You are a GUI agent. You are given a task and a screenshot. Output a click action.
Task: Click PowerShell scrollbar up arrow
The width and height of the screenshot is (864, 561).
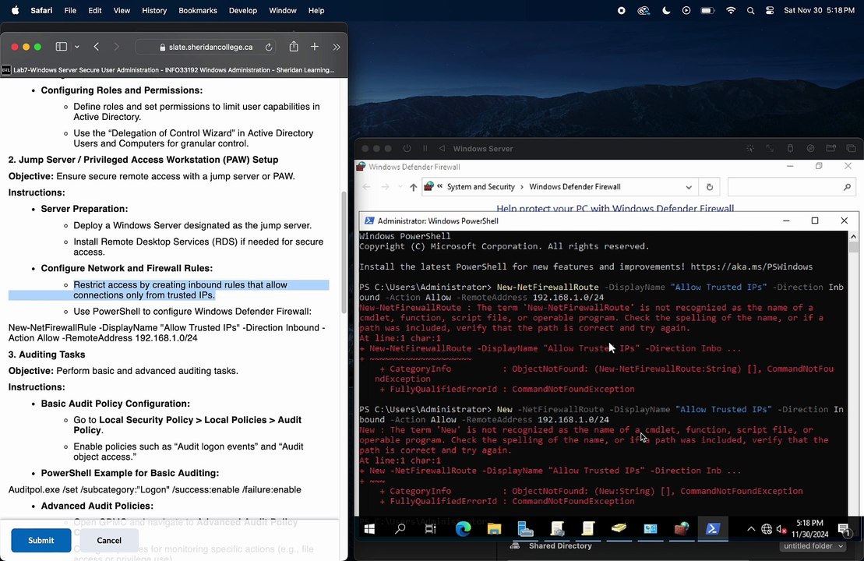pyautogui.click(x=854, y=236)
